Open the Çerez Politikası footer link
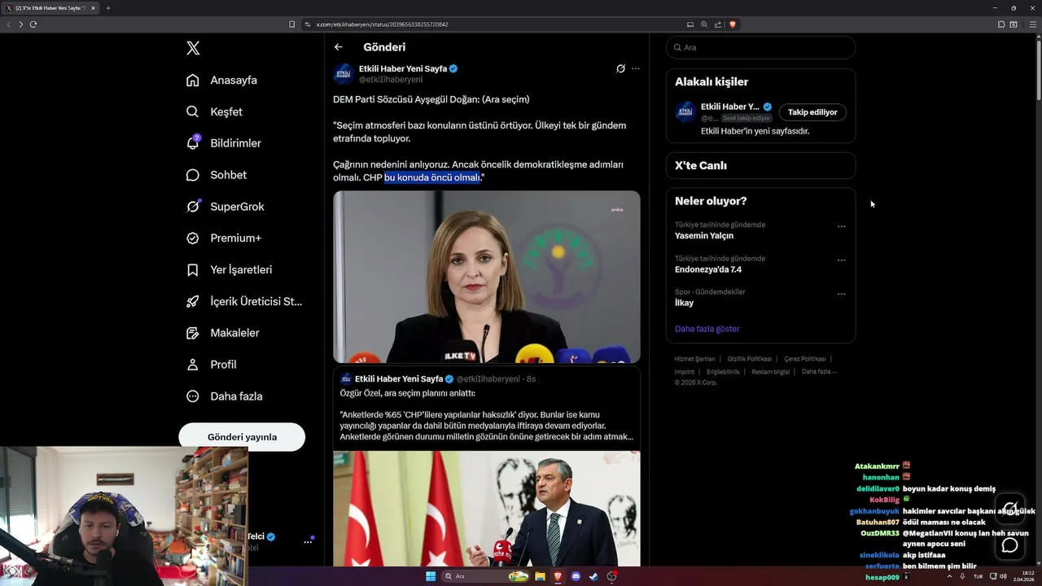 pos(805,359)
